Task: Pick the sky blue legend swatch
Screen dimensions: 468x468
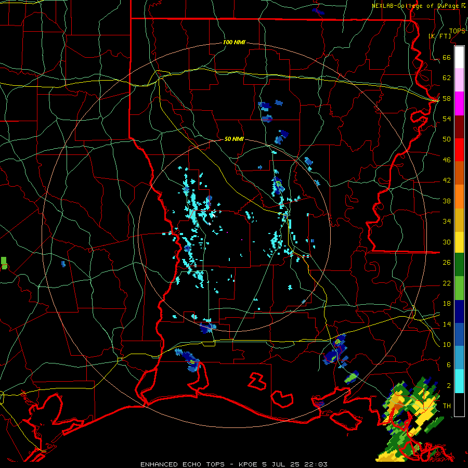Action: pos(459,358)
